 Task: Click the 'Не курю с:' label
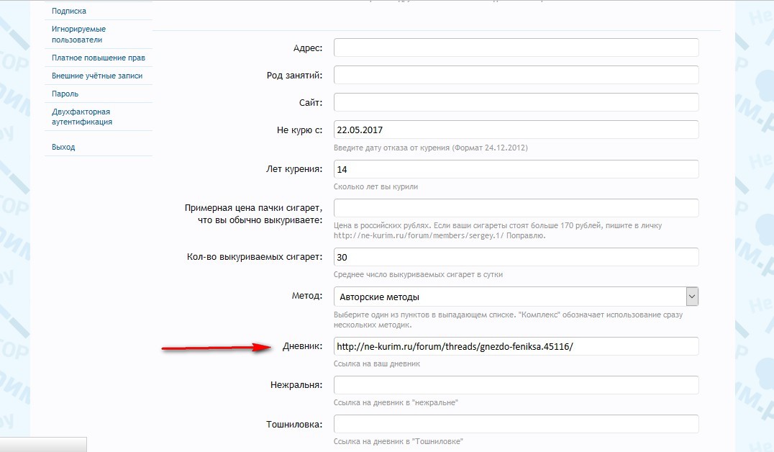pos(300,130)
